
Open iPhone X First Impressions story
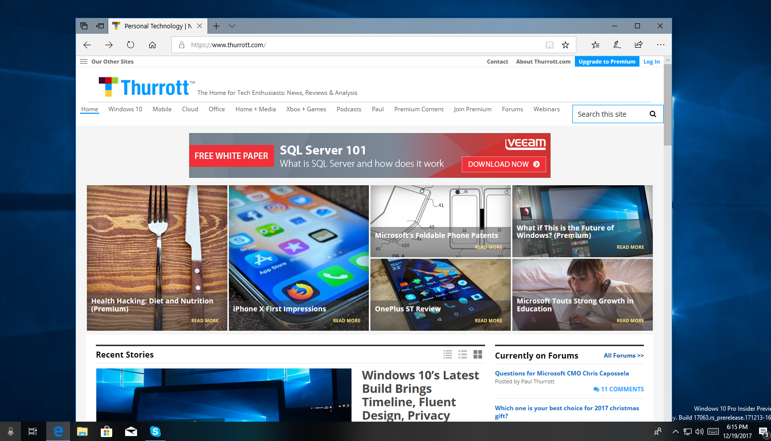(x=299, y=258)
